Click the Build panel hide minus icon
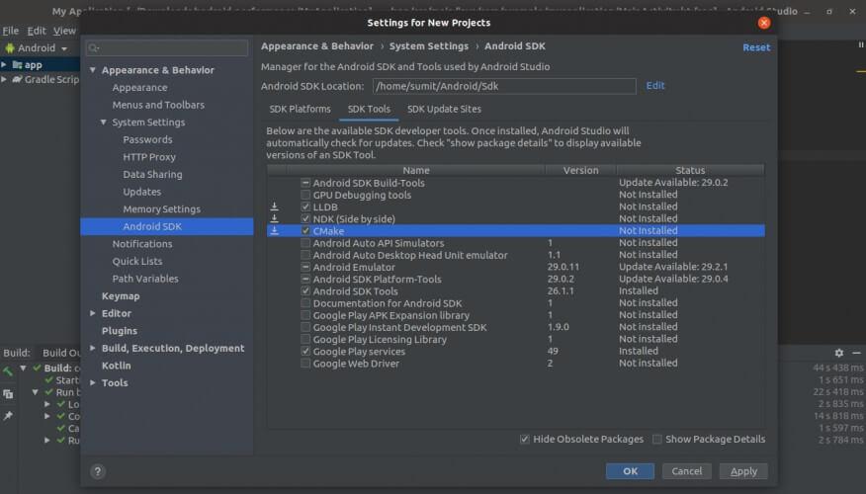The image size is (866, 494). 856,353
